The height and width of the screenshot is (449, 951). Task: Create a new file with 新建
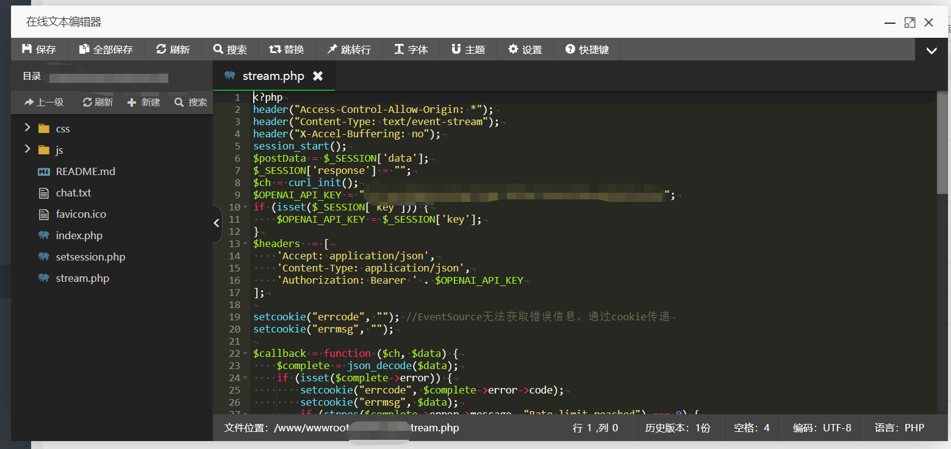143,102
